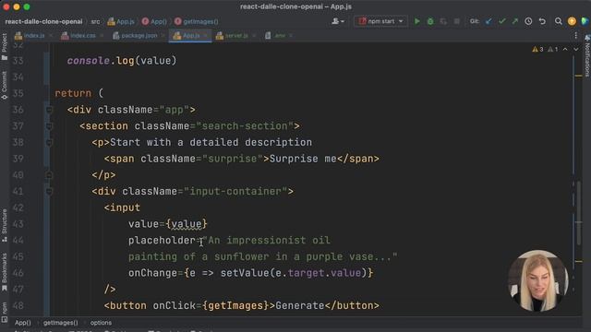591x332 pixels.
Task: Click on console.log(value) code line
Action: (122, 61)
